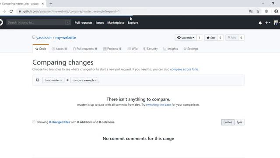Image resolution: width=280 pixels, height=158 pixels.
Task: Open the compare: exemple dropdown
Action: [84, 80]
